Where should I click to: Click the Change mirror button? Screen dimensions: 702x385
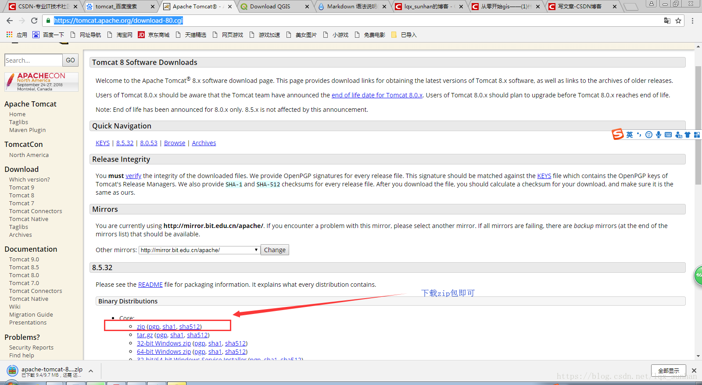pos(275,250)
